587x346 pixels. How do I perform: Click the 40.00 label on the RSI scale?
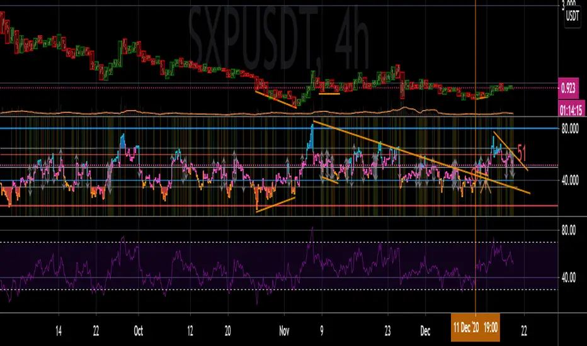[x=569, y=277]
